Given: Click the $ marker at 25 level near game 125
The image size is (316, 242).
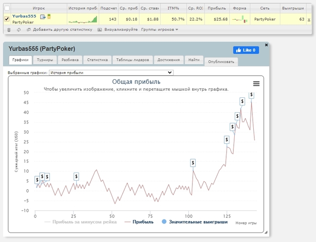Looking at the screenshot, I should (227, 140).
